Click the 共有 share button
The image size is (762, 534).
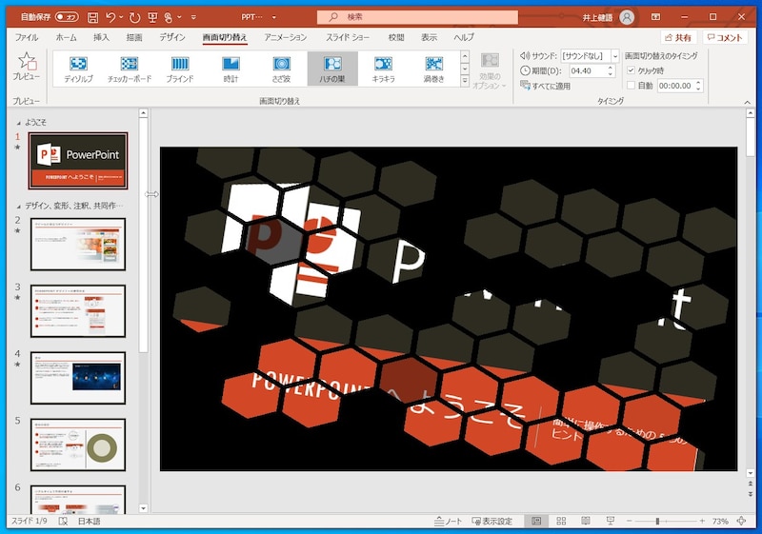[x=676, y=37]
